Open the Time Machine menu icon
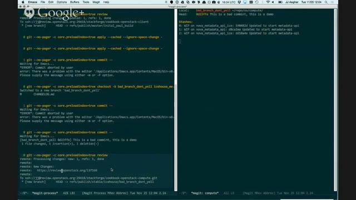Screen dimensions: 356x200 click(x=257, y=2)
